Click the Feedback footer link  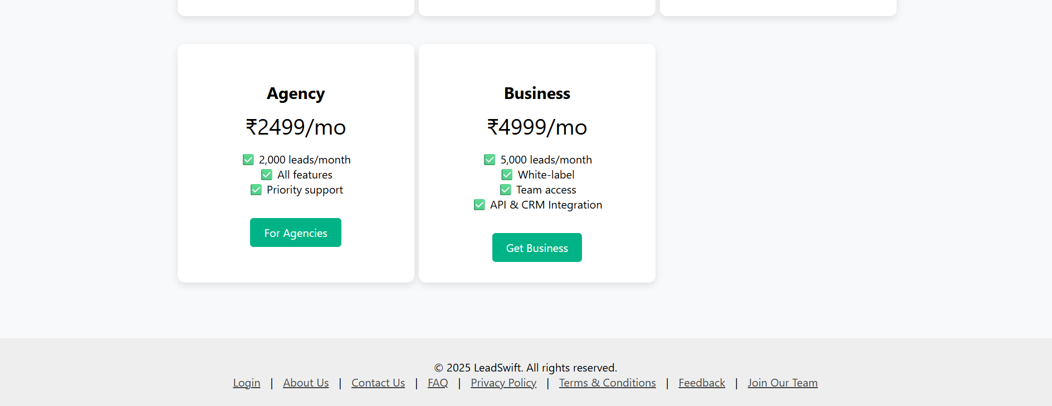coord(702,383)
